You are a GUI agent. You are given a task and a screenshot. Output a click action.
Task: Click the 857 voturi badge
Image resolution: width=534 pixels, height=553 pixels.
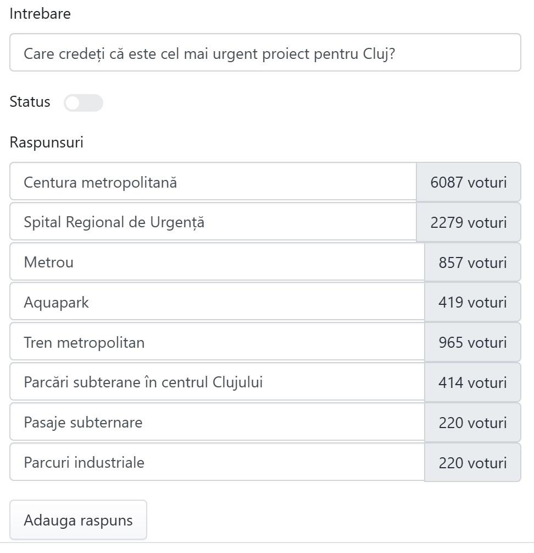point(472,262)
